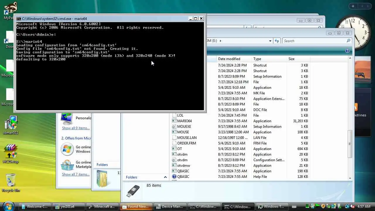This screenshot has width=375, height=211.
Task: Switch to Found New Hardware taskbar button
Action: [136, 207]
